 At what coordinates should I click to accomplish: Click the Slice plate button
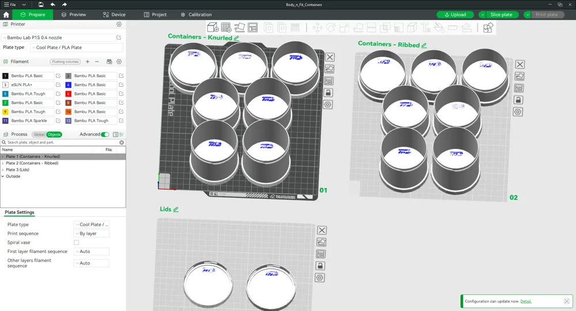(x=501, y=14)
